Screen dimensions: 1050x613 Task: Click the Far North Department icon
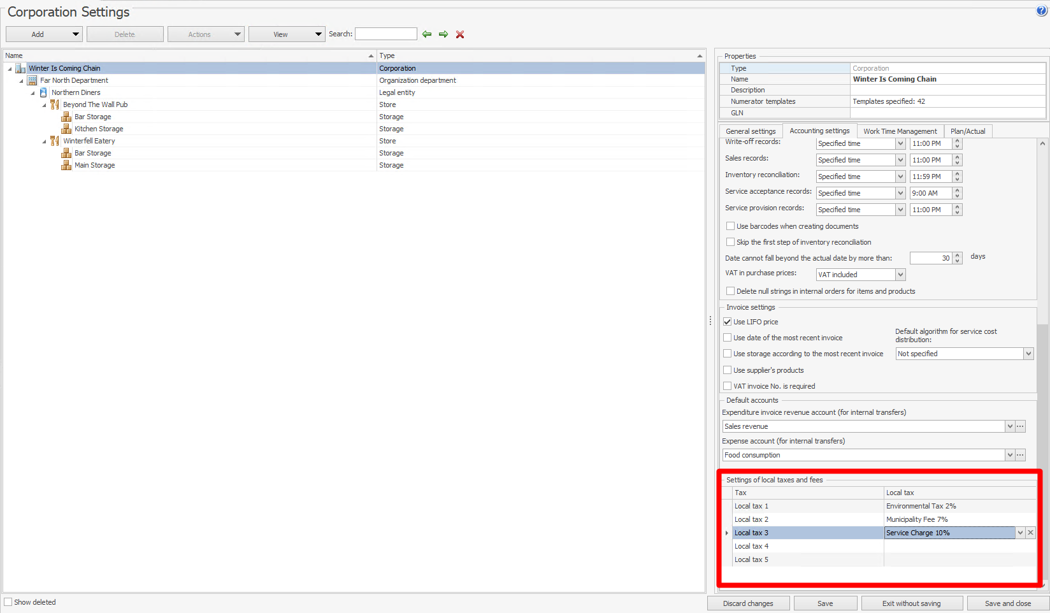tap(32, 80)
